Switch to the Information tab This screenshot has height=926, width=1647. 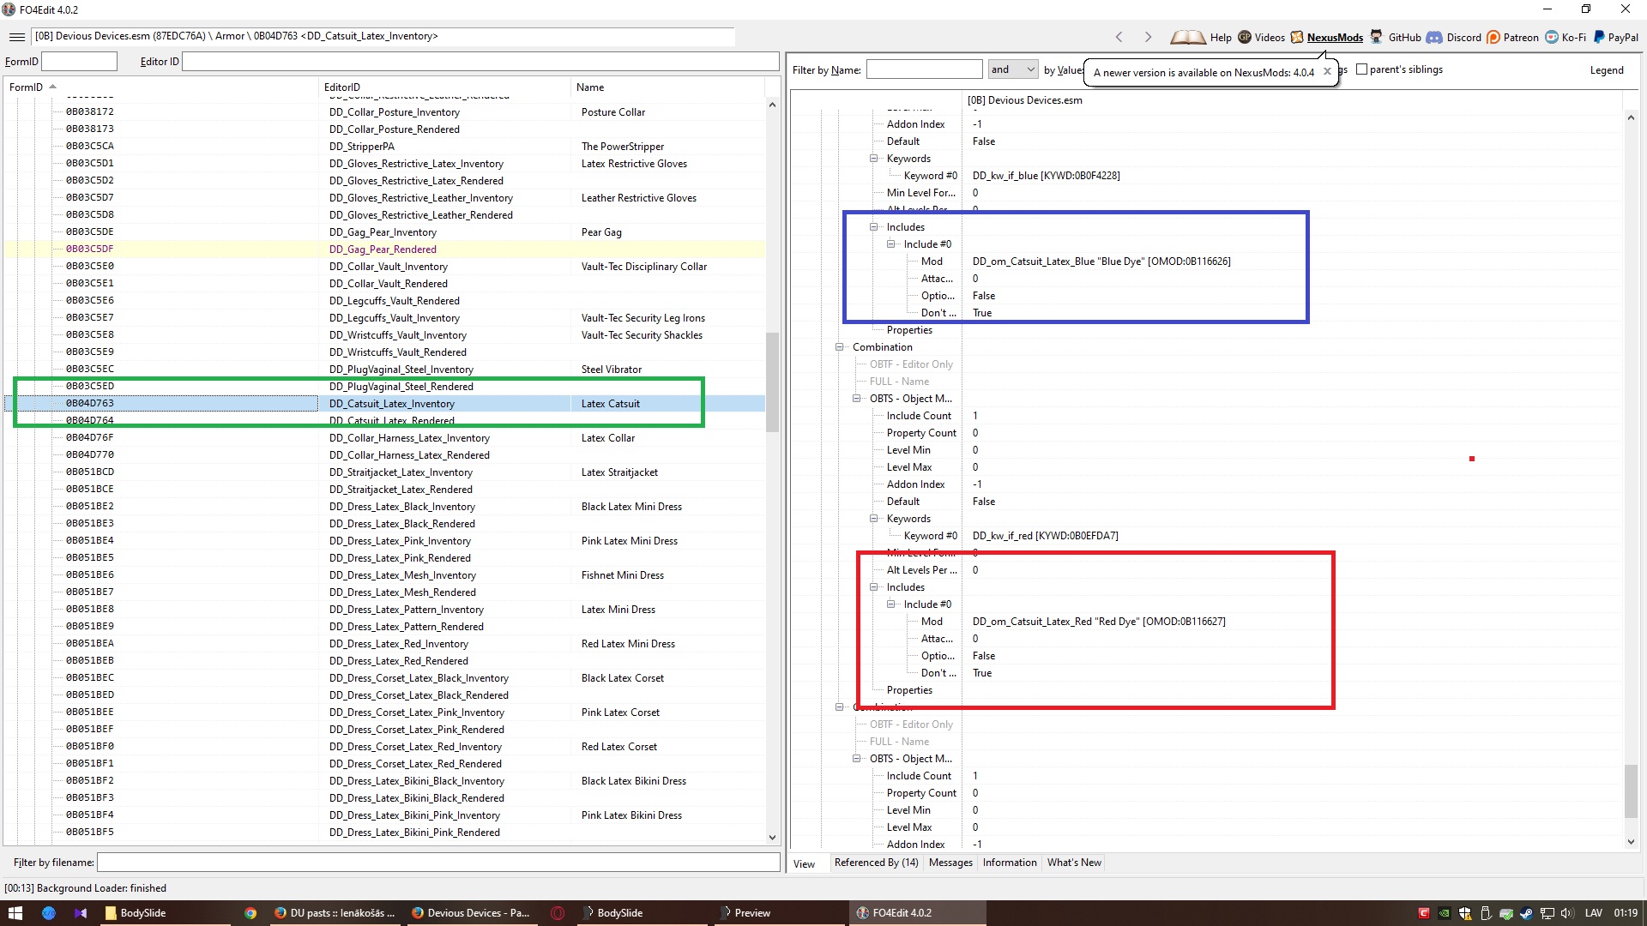[1010, 863]
